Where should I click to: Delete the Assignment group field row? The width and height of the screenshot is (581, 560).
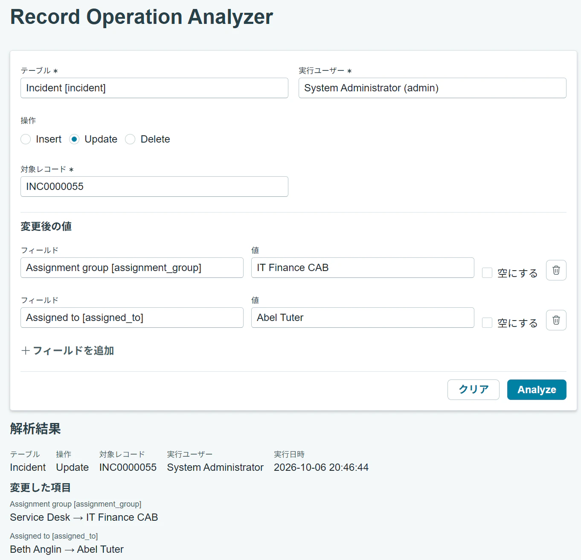coord(556,270)
